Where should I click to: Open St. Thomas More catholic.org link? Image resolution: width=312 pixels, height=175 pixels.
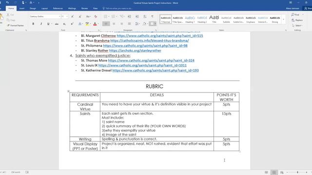[x=151, y=60]
